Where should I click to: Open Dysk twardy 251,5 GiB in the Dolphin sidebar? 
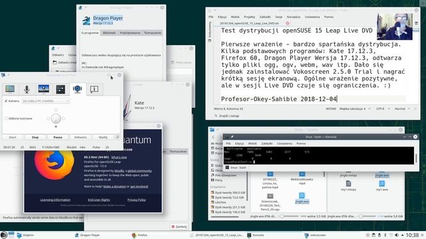click(x=228, y=207)
